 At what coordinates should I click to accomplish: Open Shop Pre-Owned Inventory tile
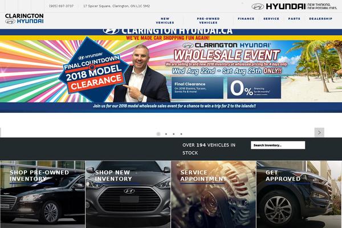(43, 194)
